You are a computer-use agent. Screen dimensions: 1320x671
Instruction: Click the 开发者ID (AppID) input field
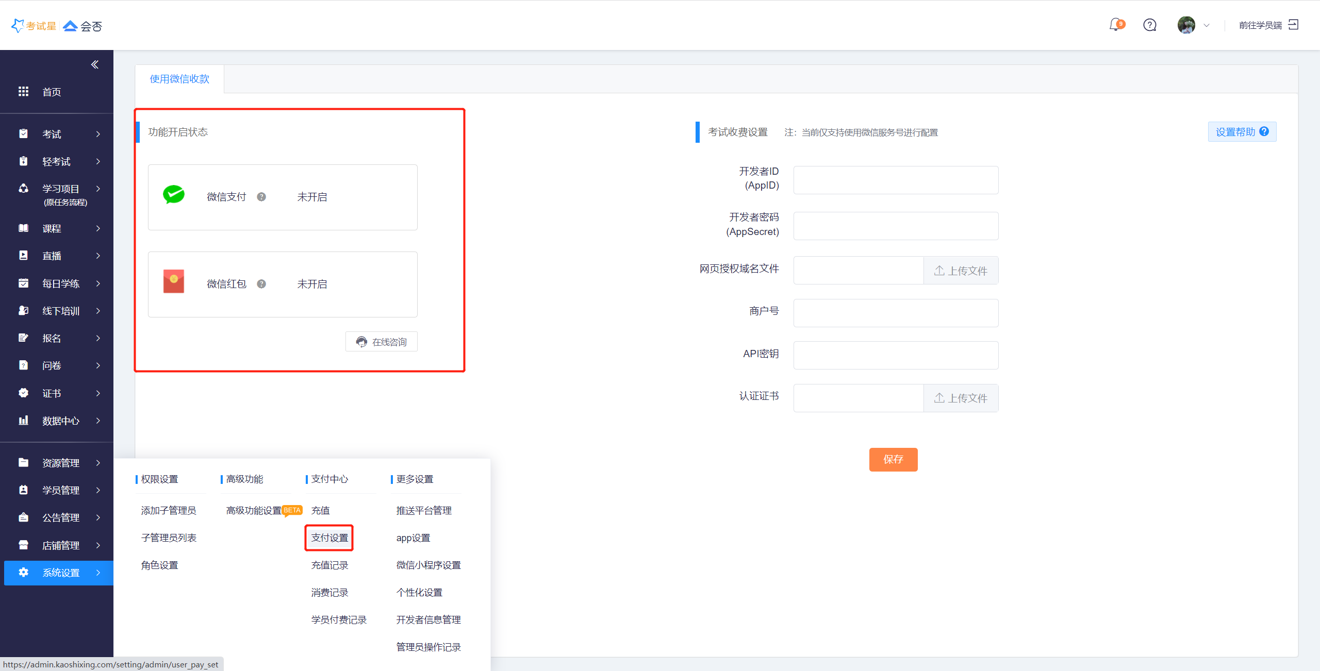coord(896,180)
